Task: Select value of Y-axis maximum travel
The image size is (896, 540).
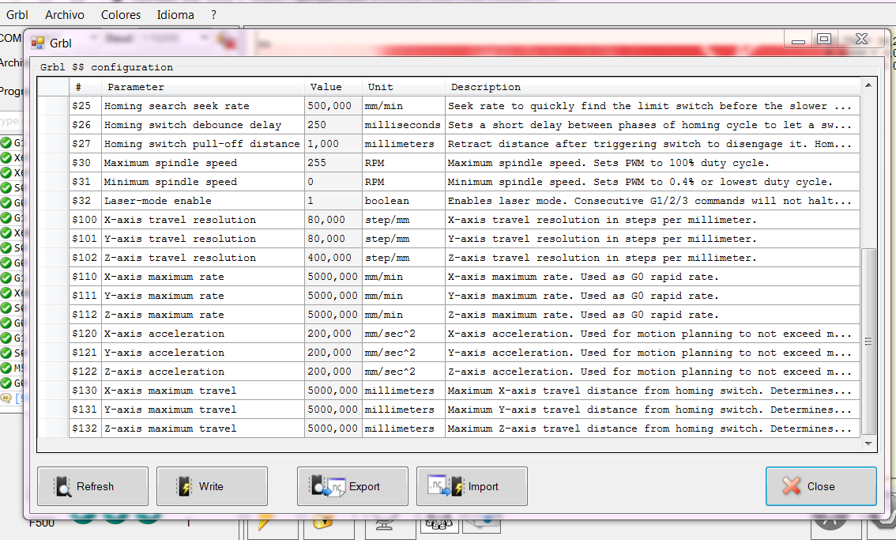Action: 333,410
